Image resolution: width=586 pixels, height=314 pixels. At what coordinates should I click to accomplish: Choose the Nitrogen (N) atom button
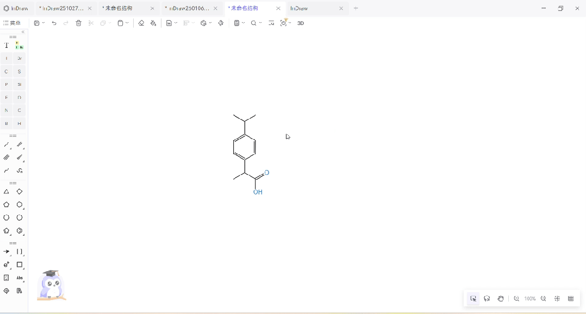(x=7, y=110)
